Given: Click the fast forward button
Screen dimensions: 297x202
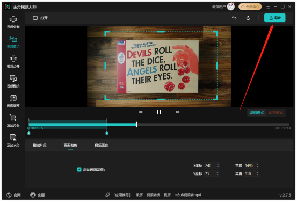Looking at the screenshot, I should pyautogui.click(x=177, y=112).
